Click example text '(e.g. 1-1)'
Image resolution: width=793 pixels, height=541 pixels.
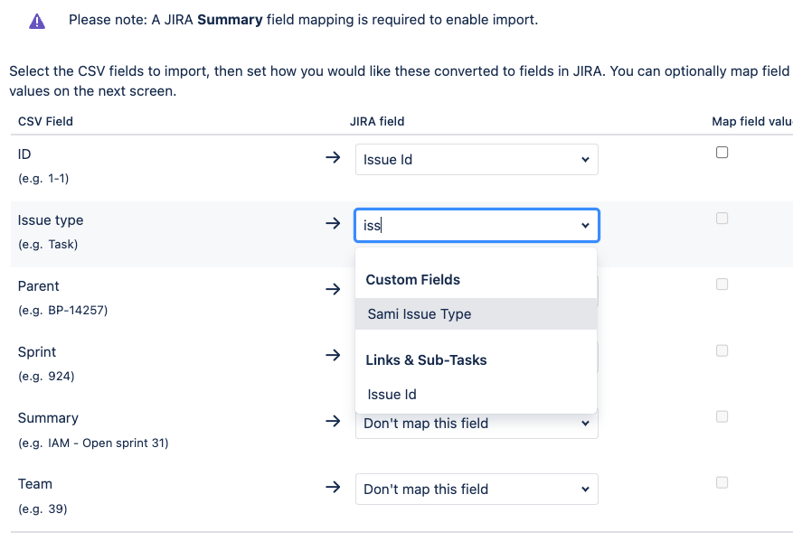43,179
